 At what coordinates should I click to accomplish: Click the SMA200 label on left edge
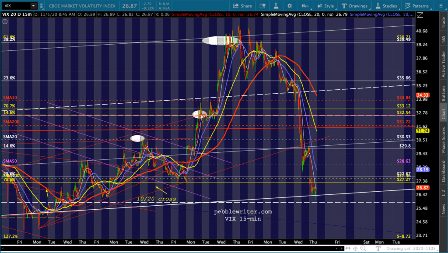(x=11, y=122)
